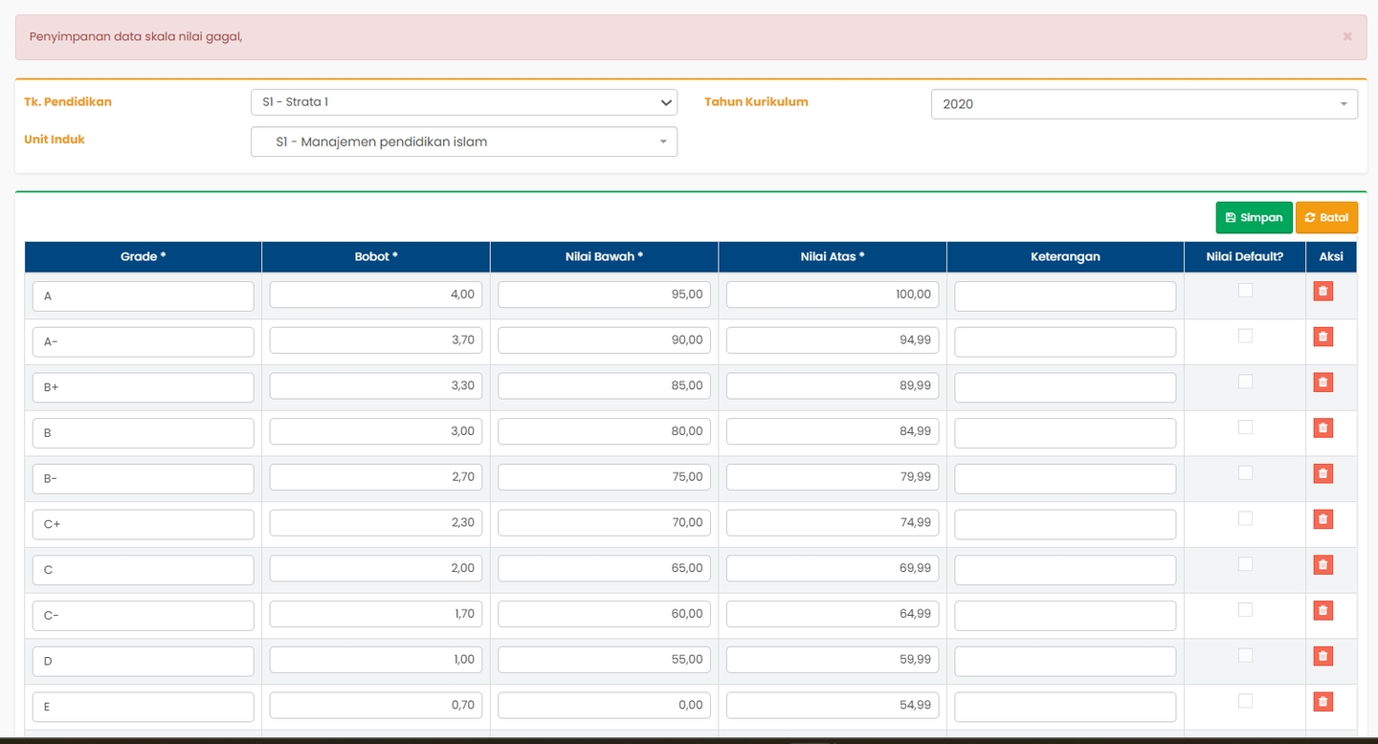Screen dimensions: 1378x744
Task: Tick Nilai Default checkbox for C-
Action: point(1245,610)
